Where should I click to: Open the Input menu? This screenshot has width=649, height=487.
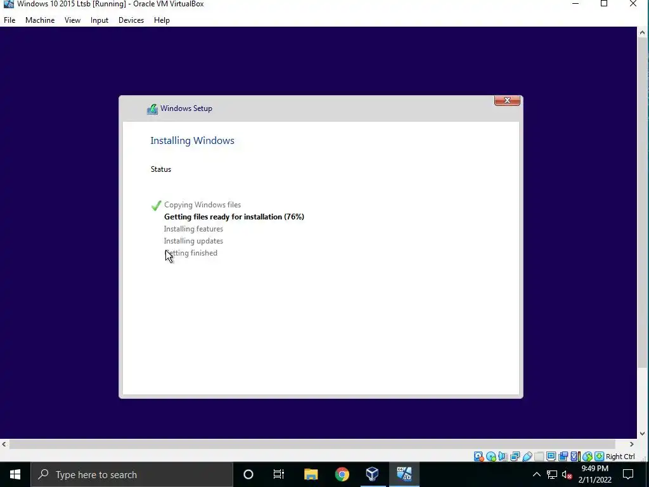[x=100, y=20]
